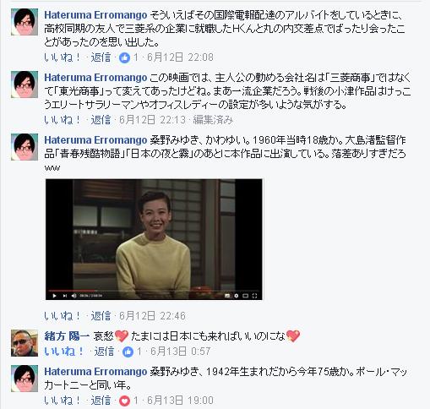Click the video thumbnail of smiling woman
430x409 pixels.
tap(154, 239)
